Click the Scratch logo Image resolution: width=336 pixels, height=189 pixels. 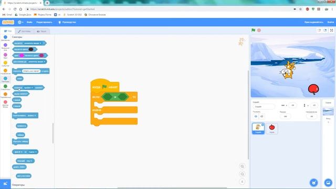[8, 22]
